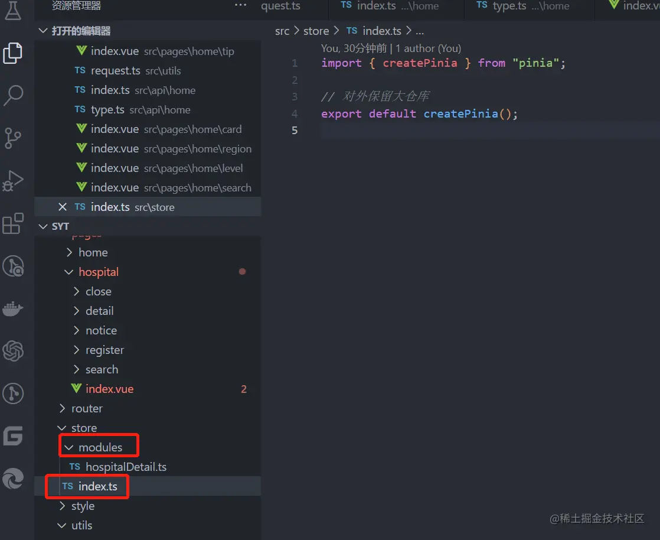Expand the close folder
This screenshot has width=660, height=540.
click(76, 291)
